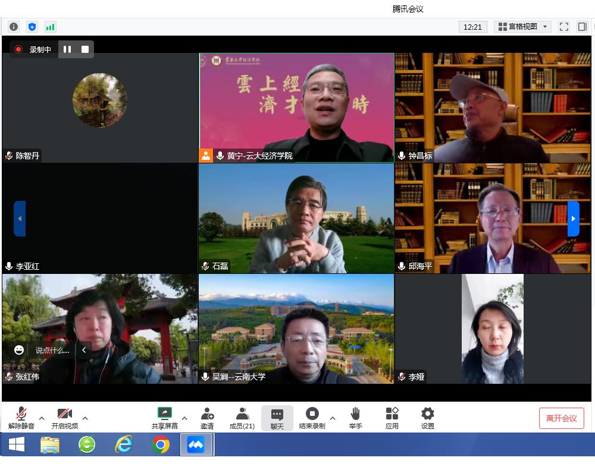Enter full screen mode
Viewport: 595px width, 467px height.
564,27
